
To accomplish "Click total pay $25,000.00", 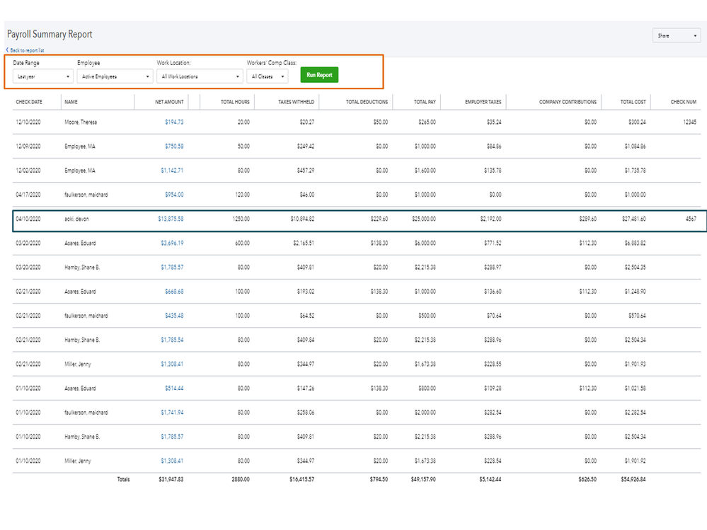I will tap(424, 219).
